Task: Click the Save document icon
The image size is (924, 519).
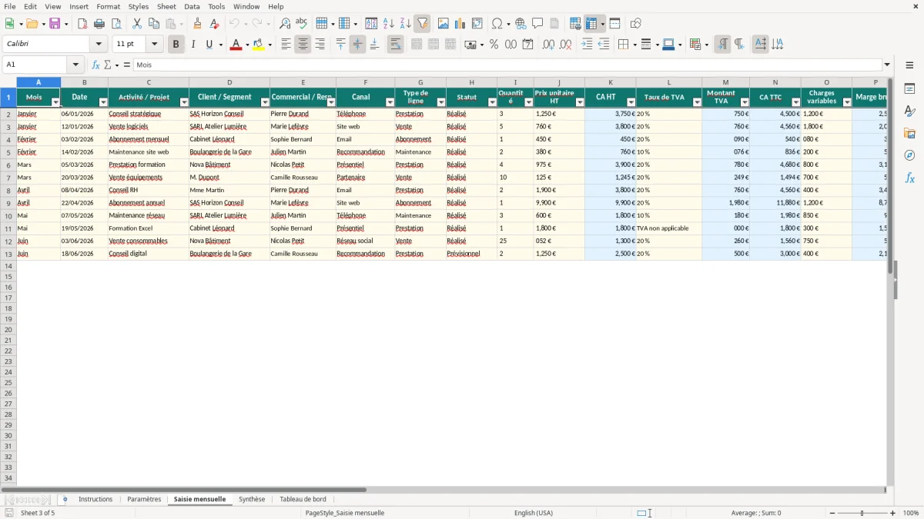Action: [55, 24]
